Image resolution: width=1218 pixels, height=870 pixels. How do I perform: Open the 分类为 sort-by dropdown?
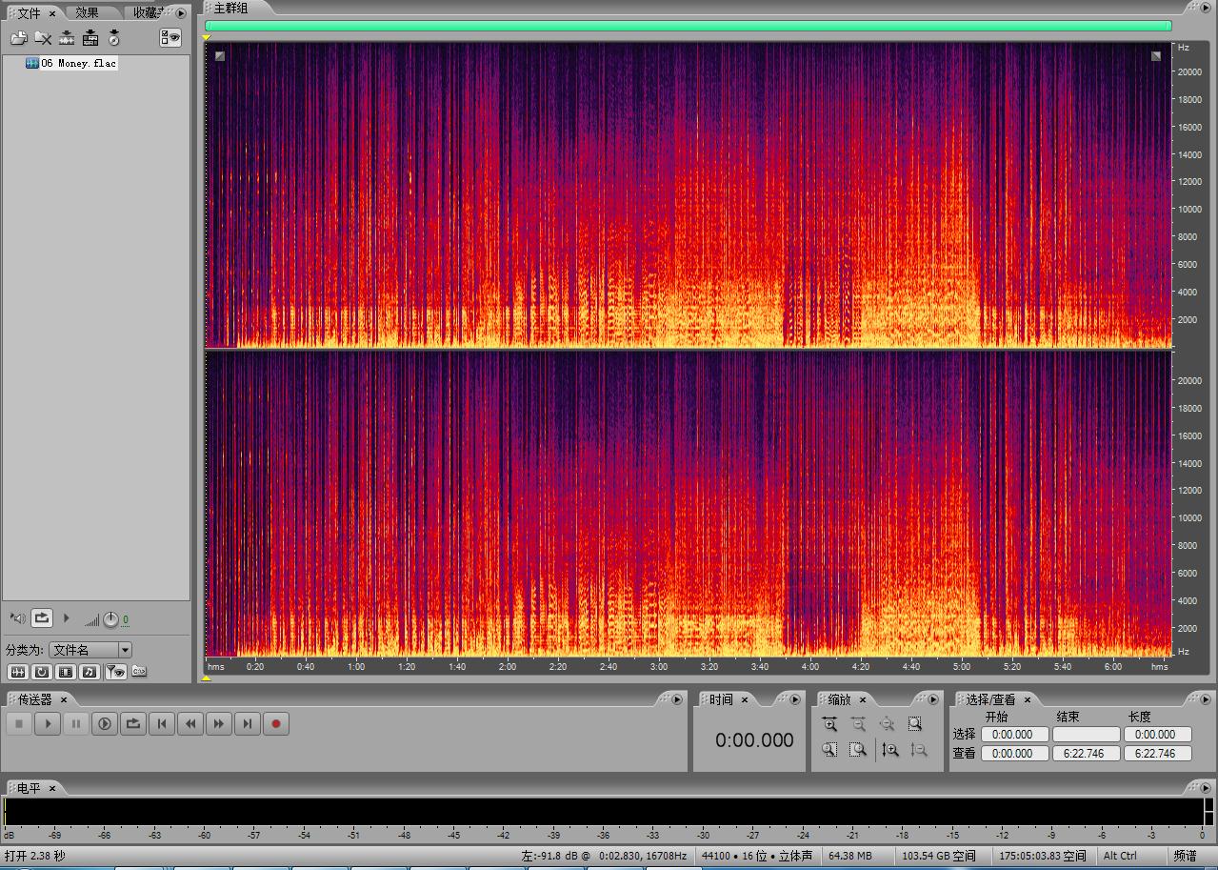(x=90, y=650)
